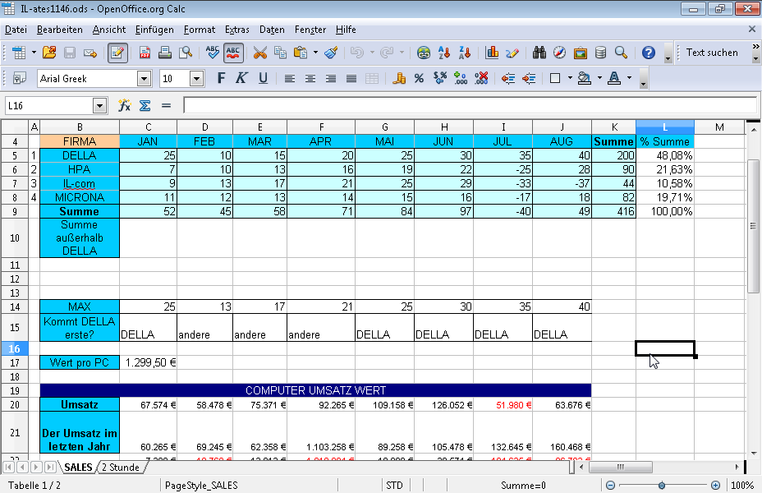Screen dimensions: 762x493
Task: Toggle Edit File mode
Action: 117,53
